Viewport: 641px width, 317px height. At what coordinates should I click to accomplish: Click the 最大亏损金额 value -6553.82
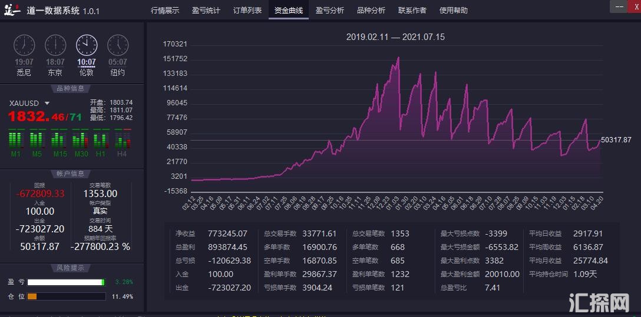(501, 247)
